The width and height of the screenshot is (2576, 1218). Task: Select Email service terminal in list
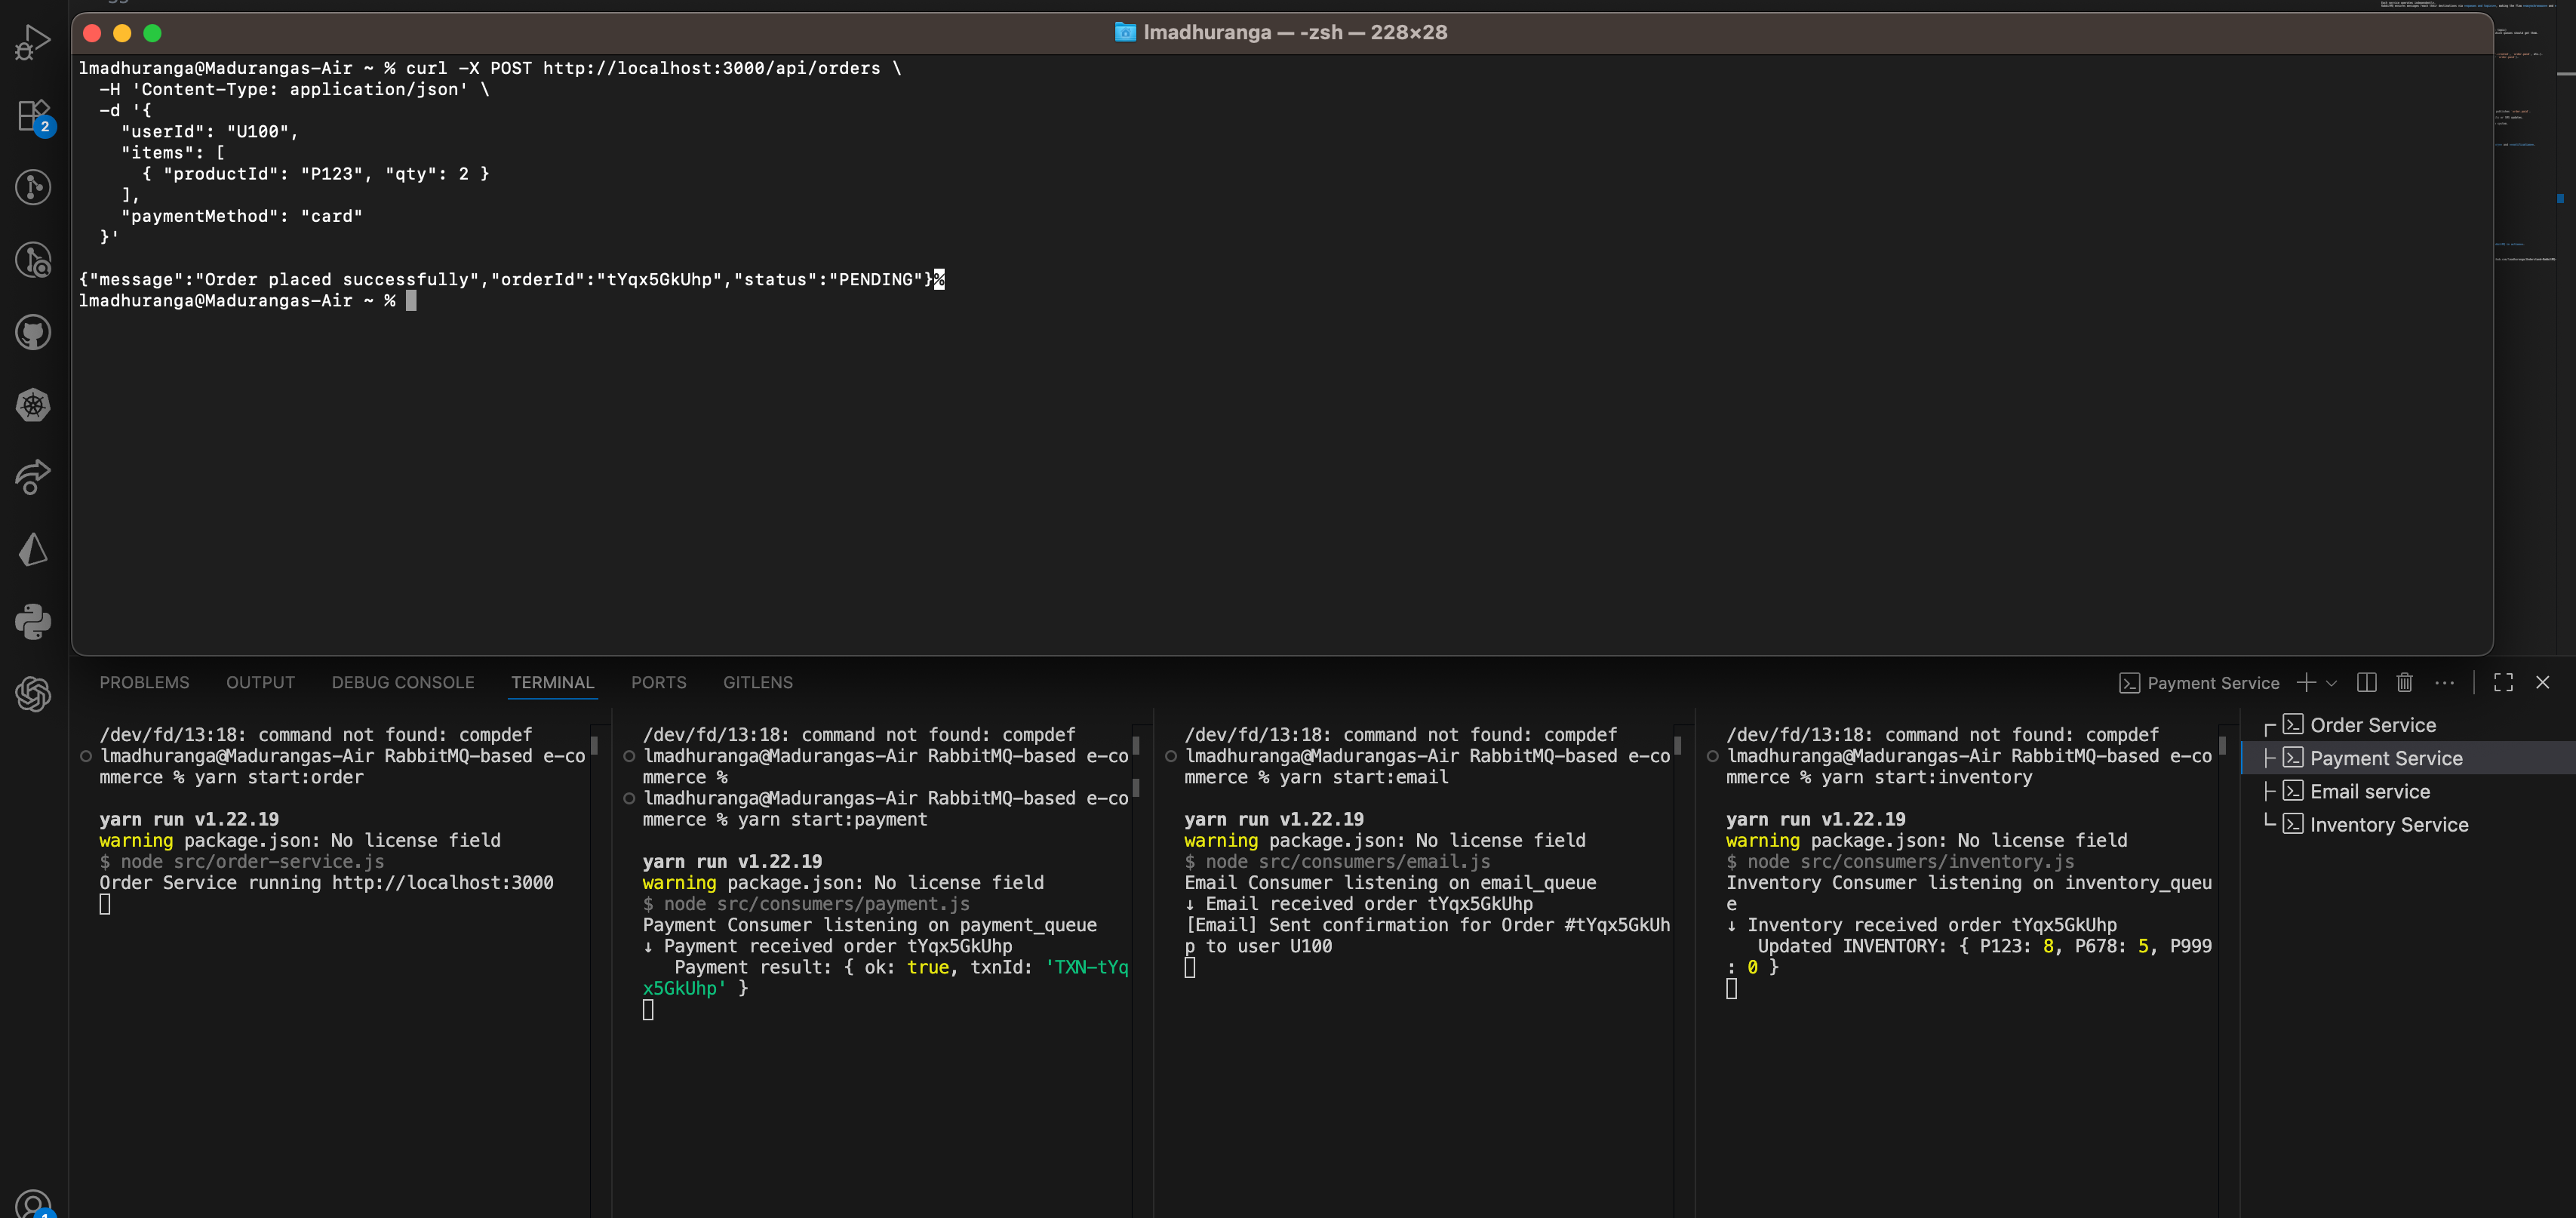point(2369,791)
